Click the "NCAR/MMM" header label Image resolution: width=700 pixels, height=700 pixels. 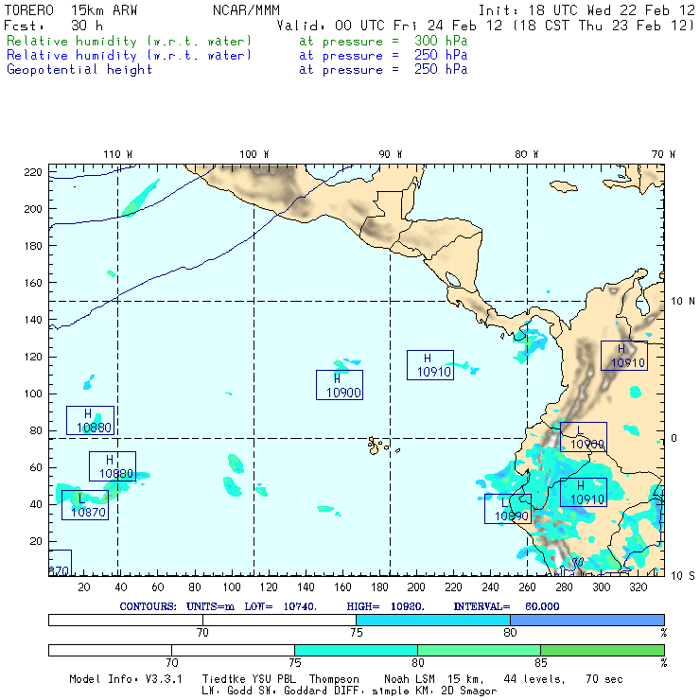[x=246, y=10]
